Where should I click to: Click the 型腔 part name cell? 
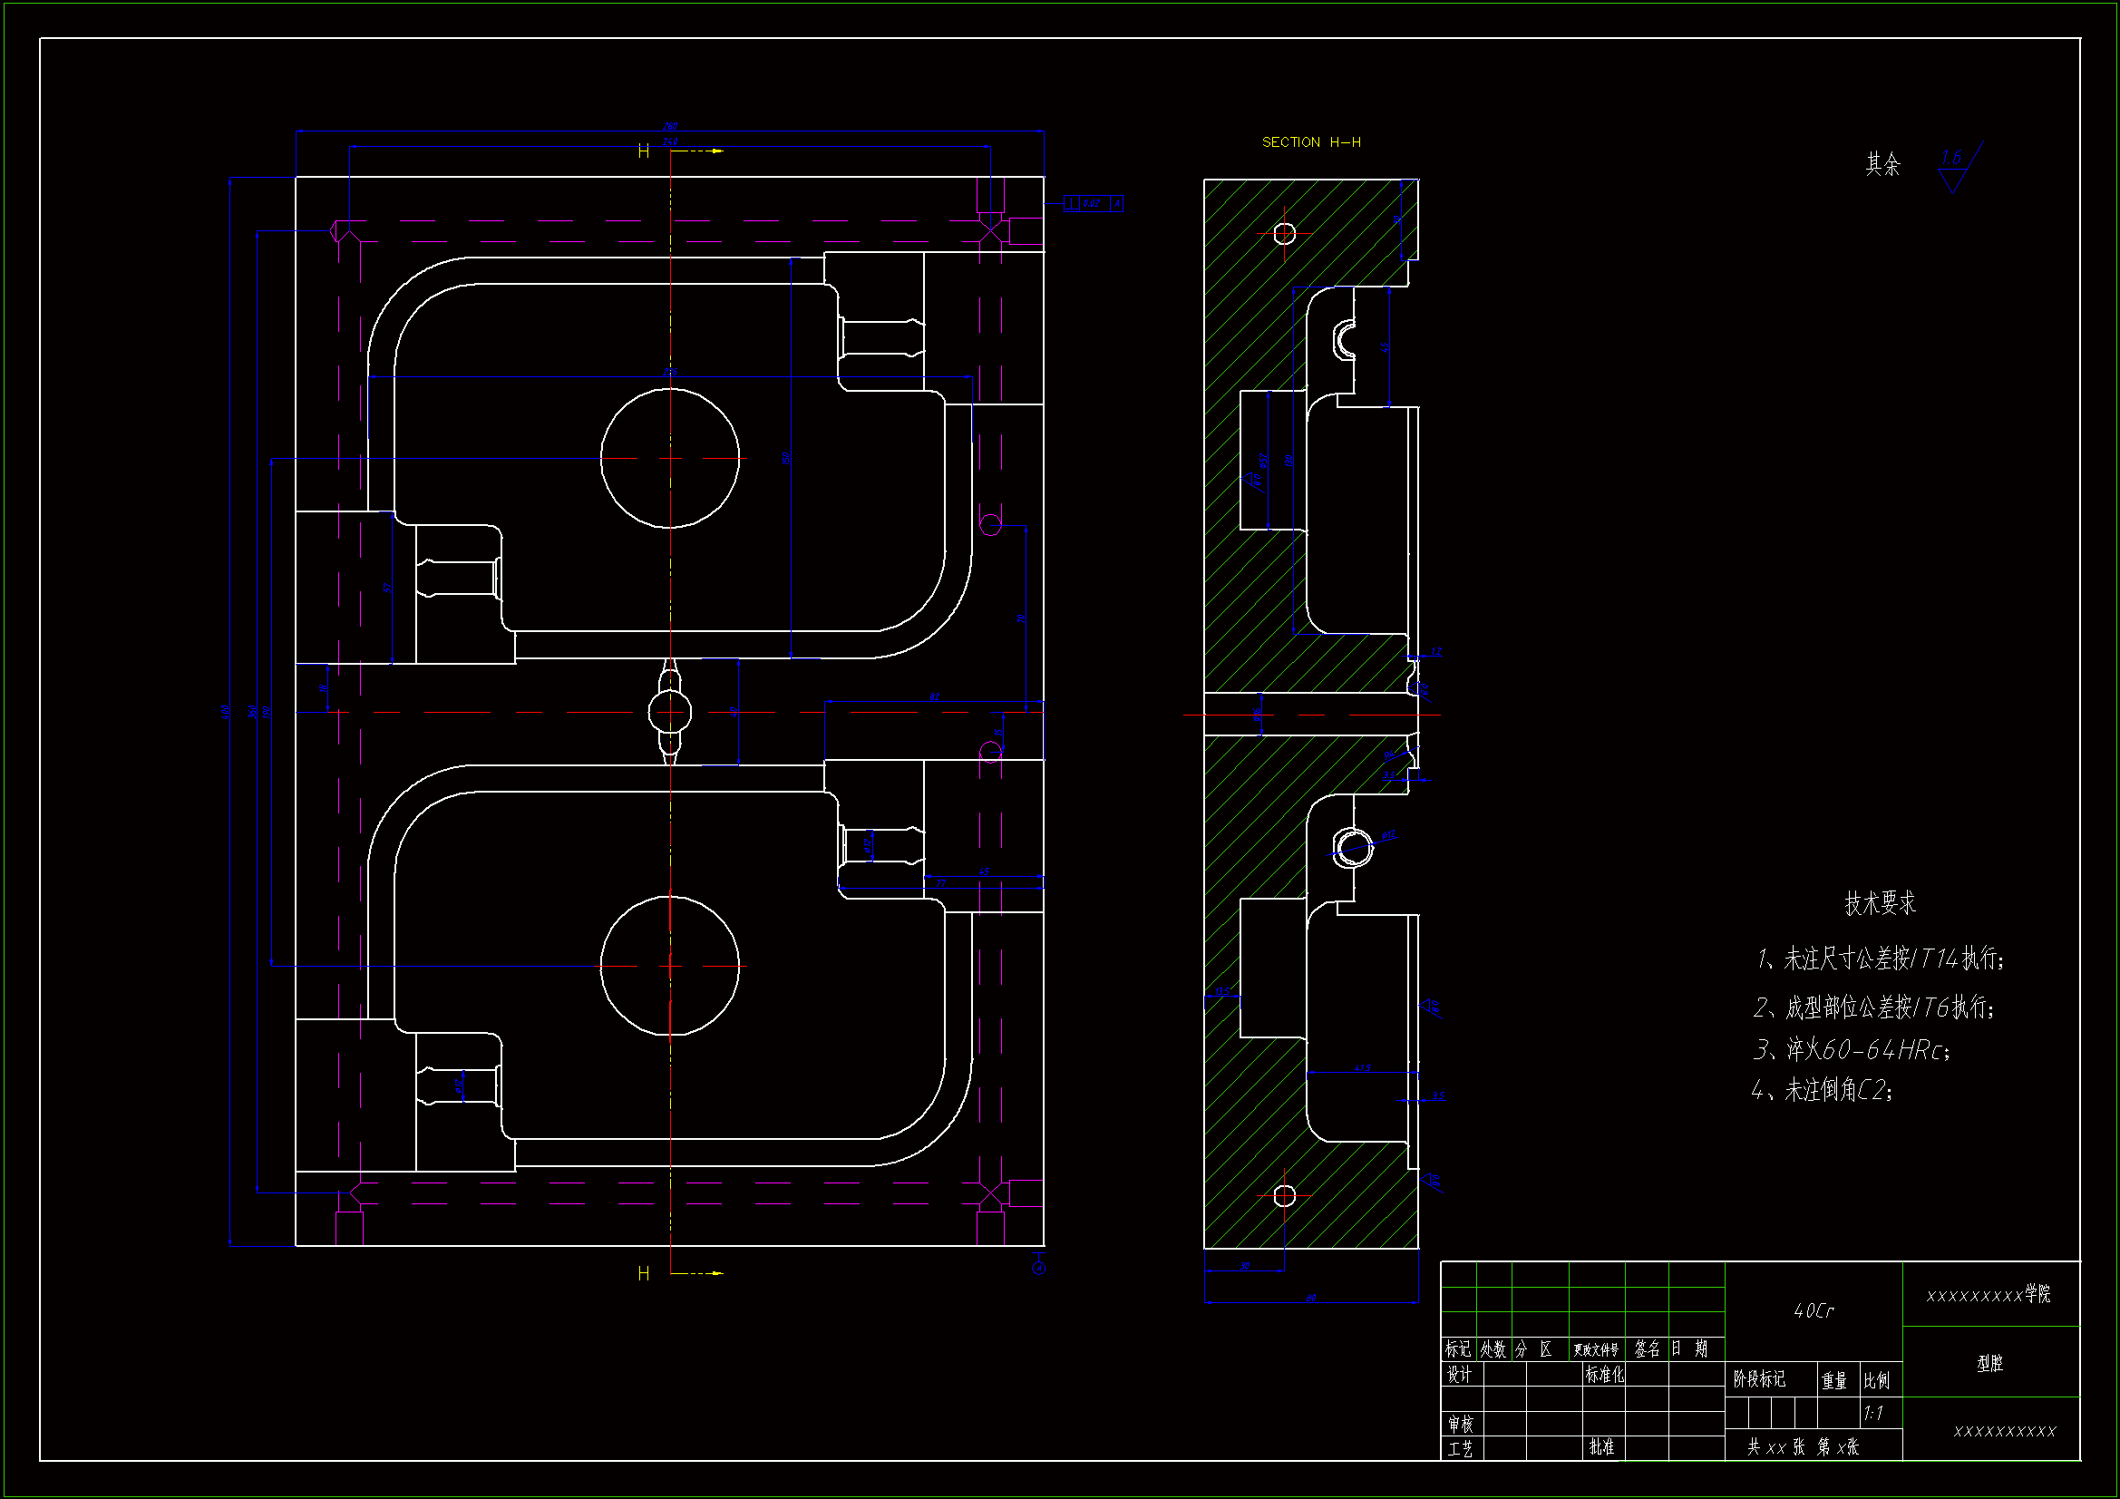click(1989, 1363)
